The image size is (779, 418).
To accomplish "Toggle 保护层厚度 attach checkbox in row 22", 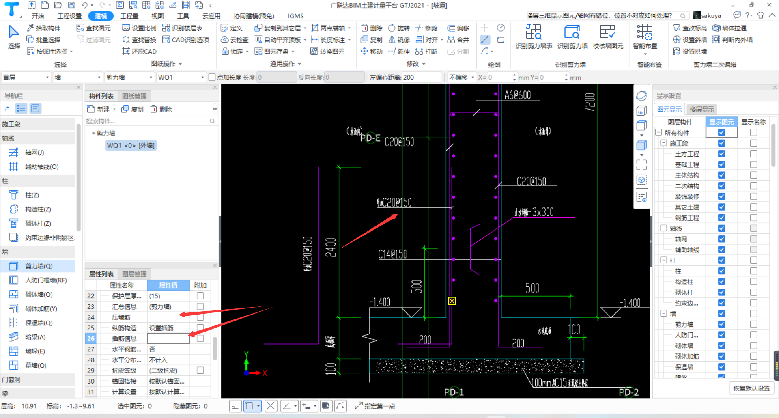I will click(200, 296).
